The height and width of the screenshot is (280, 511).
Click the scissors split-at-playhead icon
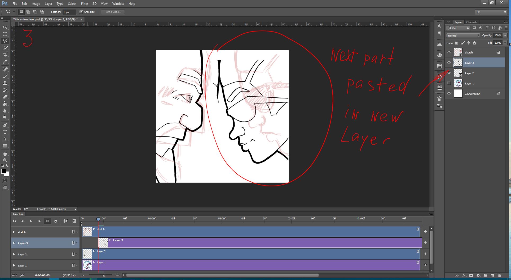pyautogui.click(x=65, y=221)
